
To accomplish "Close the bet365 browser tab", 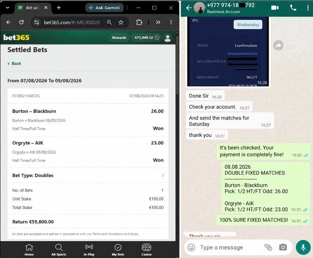I will (46, 8).
